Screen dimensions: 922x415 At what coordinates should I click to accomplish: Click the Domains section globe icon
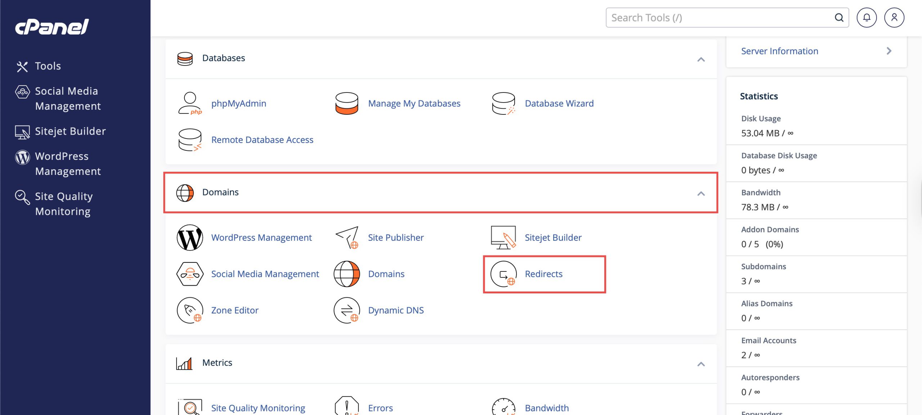coord(185,193)
